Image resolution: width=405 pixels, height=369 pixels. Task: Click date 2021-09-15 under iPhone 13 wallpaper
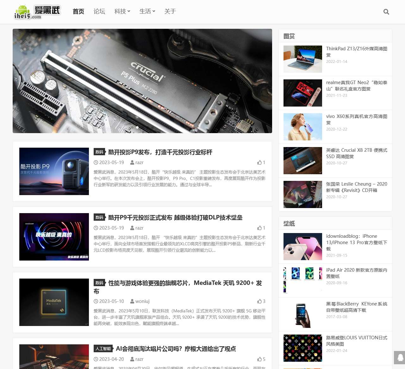point(337,255)
